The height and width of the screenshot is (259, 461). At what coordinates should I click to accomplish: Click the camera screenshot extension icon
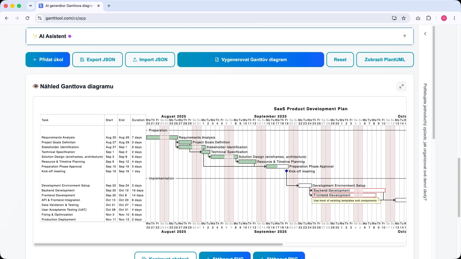[418, 18]
